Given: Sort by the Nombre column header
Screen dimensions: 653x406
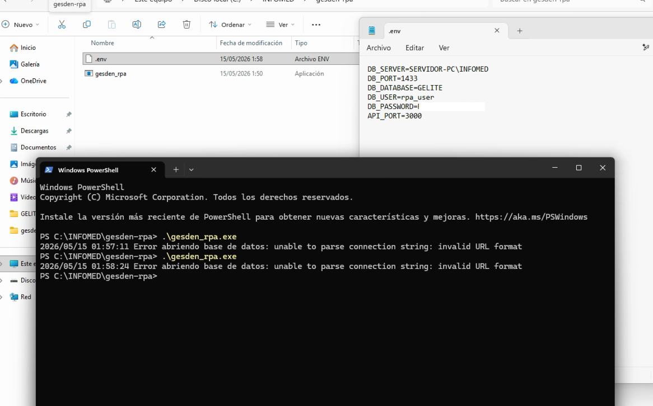Looking at the screenshot, I should tap(102, 43).
